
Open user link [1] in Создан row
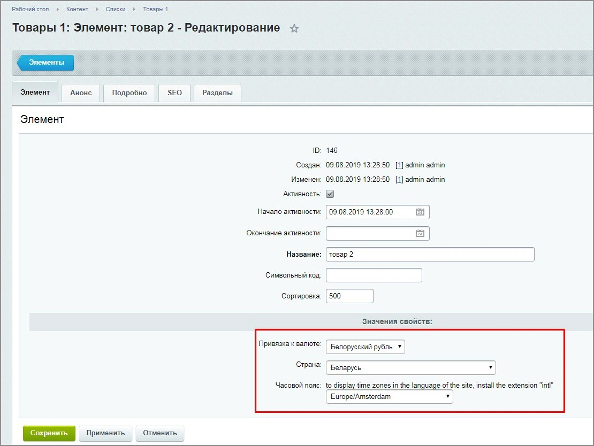tap(399, 165)
